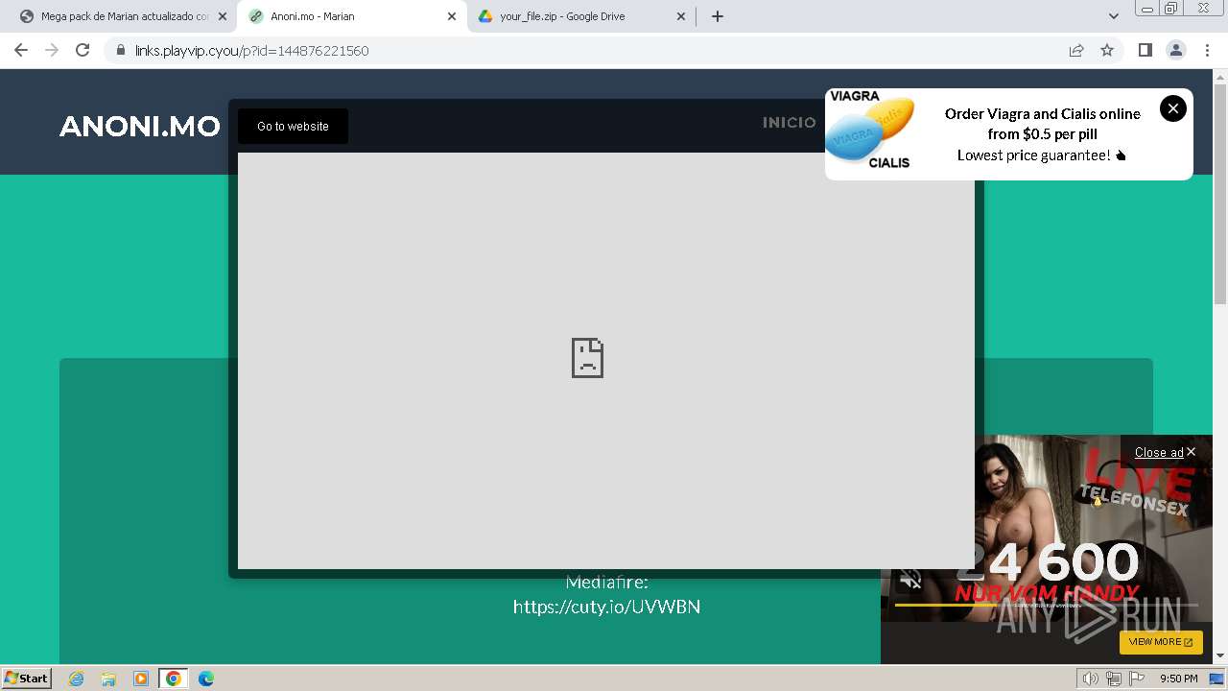Screen dimensions: 1228x691
Task: Click the address bar URL
Action: coord(251,51)
